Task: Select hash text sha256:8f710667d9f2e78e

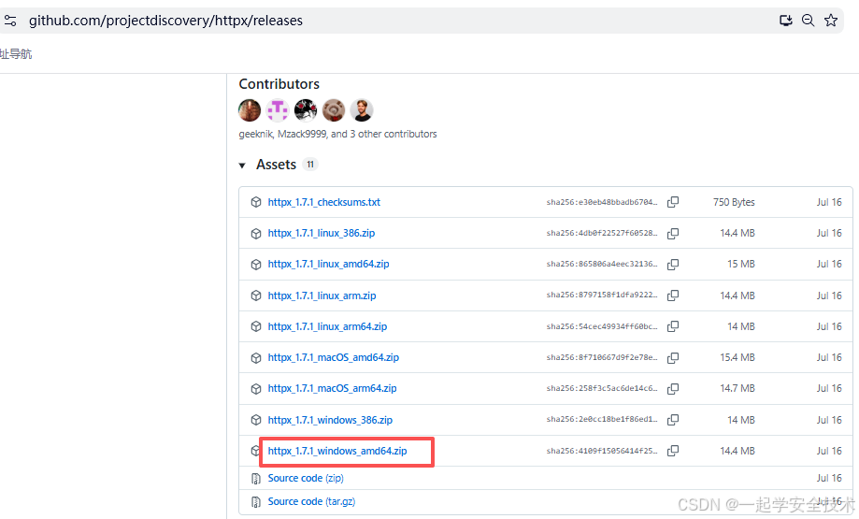Action: pos(602,357)
